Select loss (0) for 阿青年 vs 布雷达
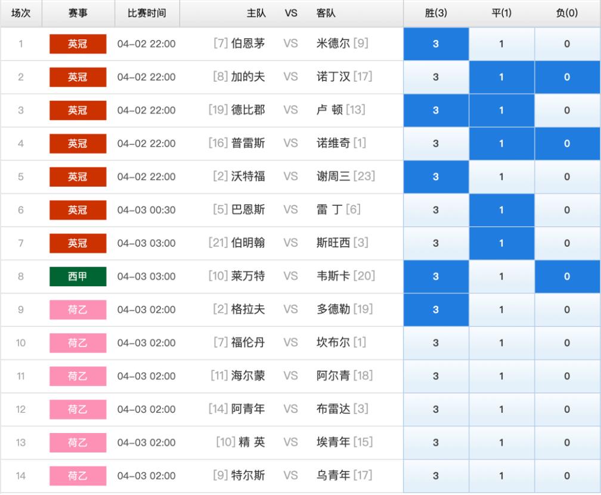 (567, 410)
